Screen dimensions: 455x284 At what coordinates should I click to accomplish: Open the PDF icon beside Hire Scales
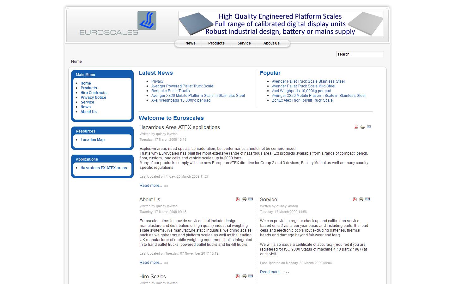[237, 276]
